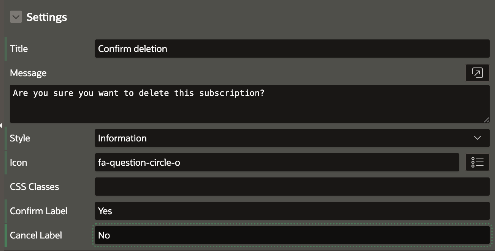Click the Message property label
495x251 pixels.
[x=28, y=73]
